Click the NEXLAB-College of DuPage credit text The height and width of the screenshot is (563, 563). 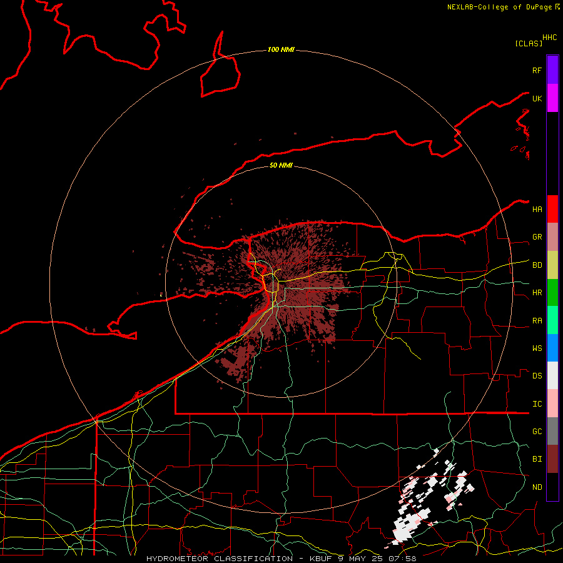499,7
